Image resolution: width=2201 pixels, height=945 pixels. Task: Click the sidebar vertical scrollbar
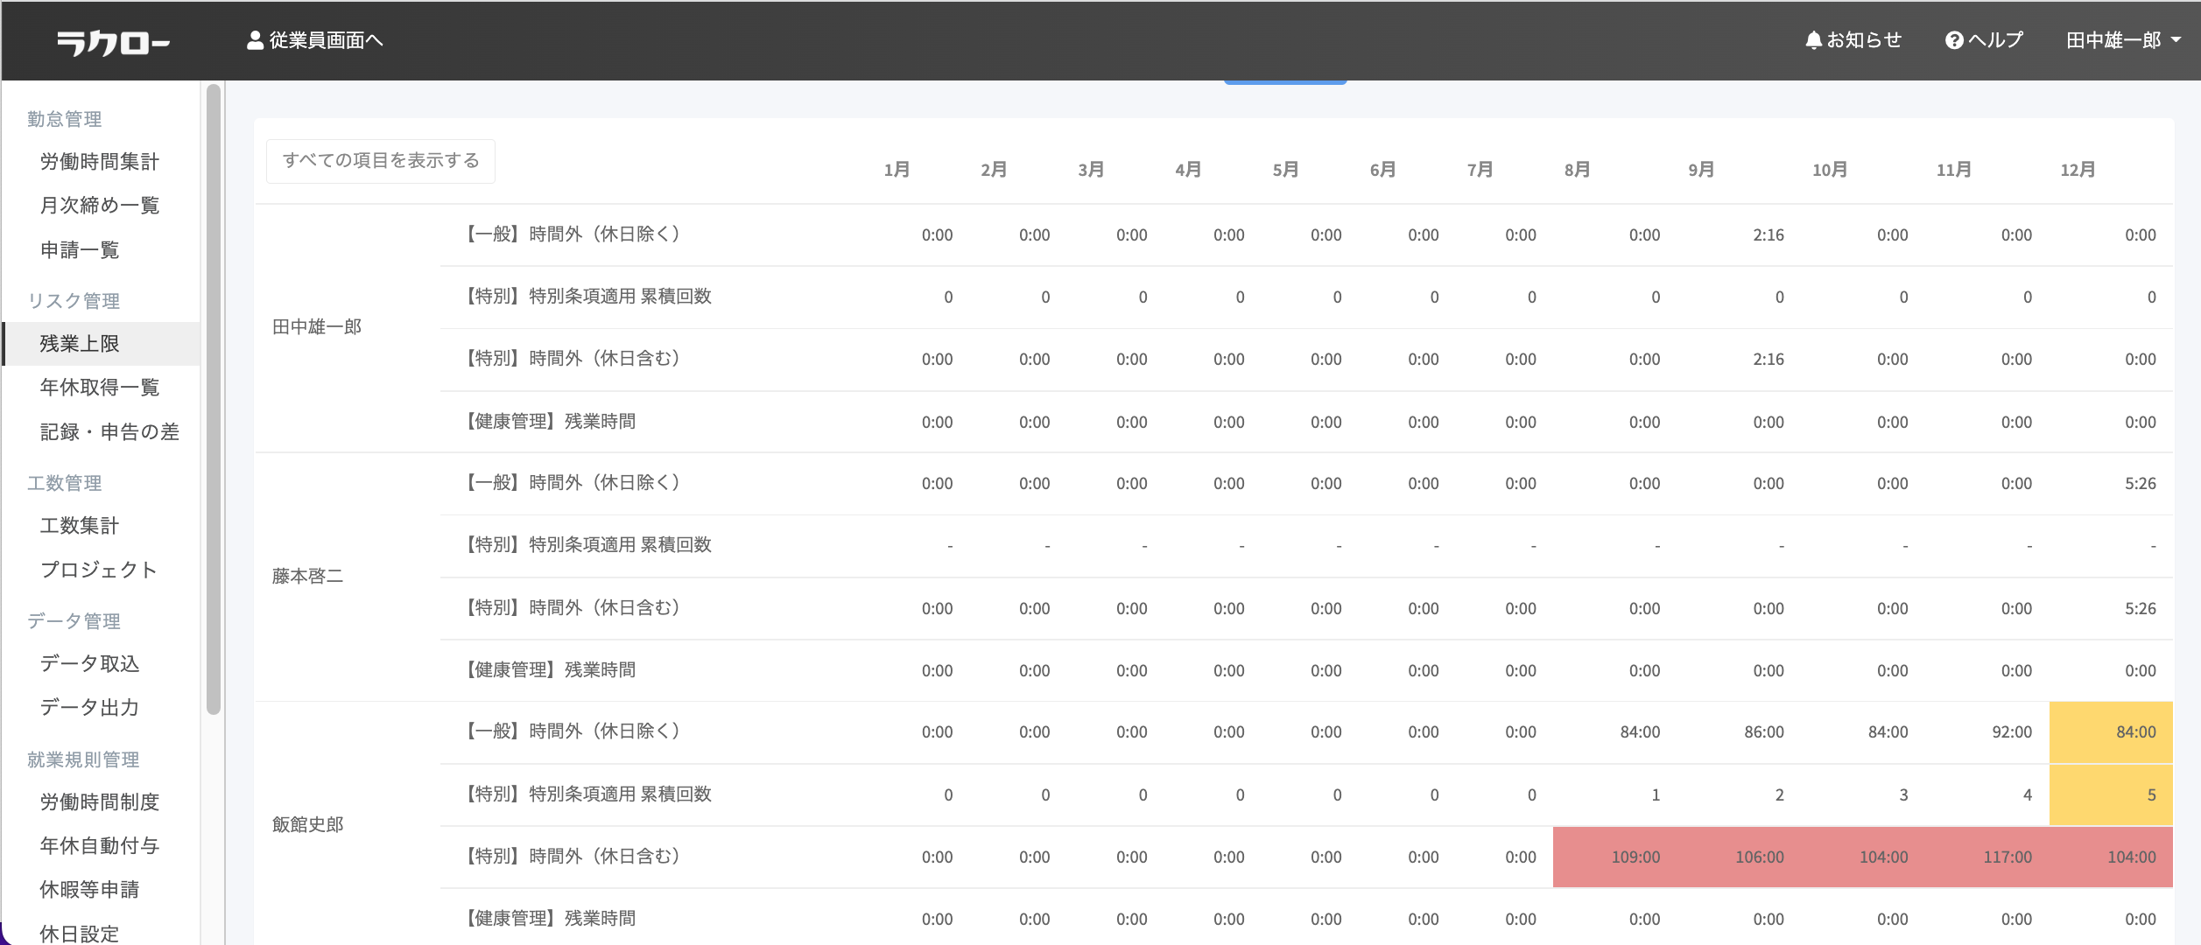point(214,399)
